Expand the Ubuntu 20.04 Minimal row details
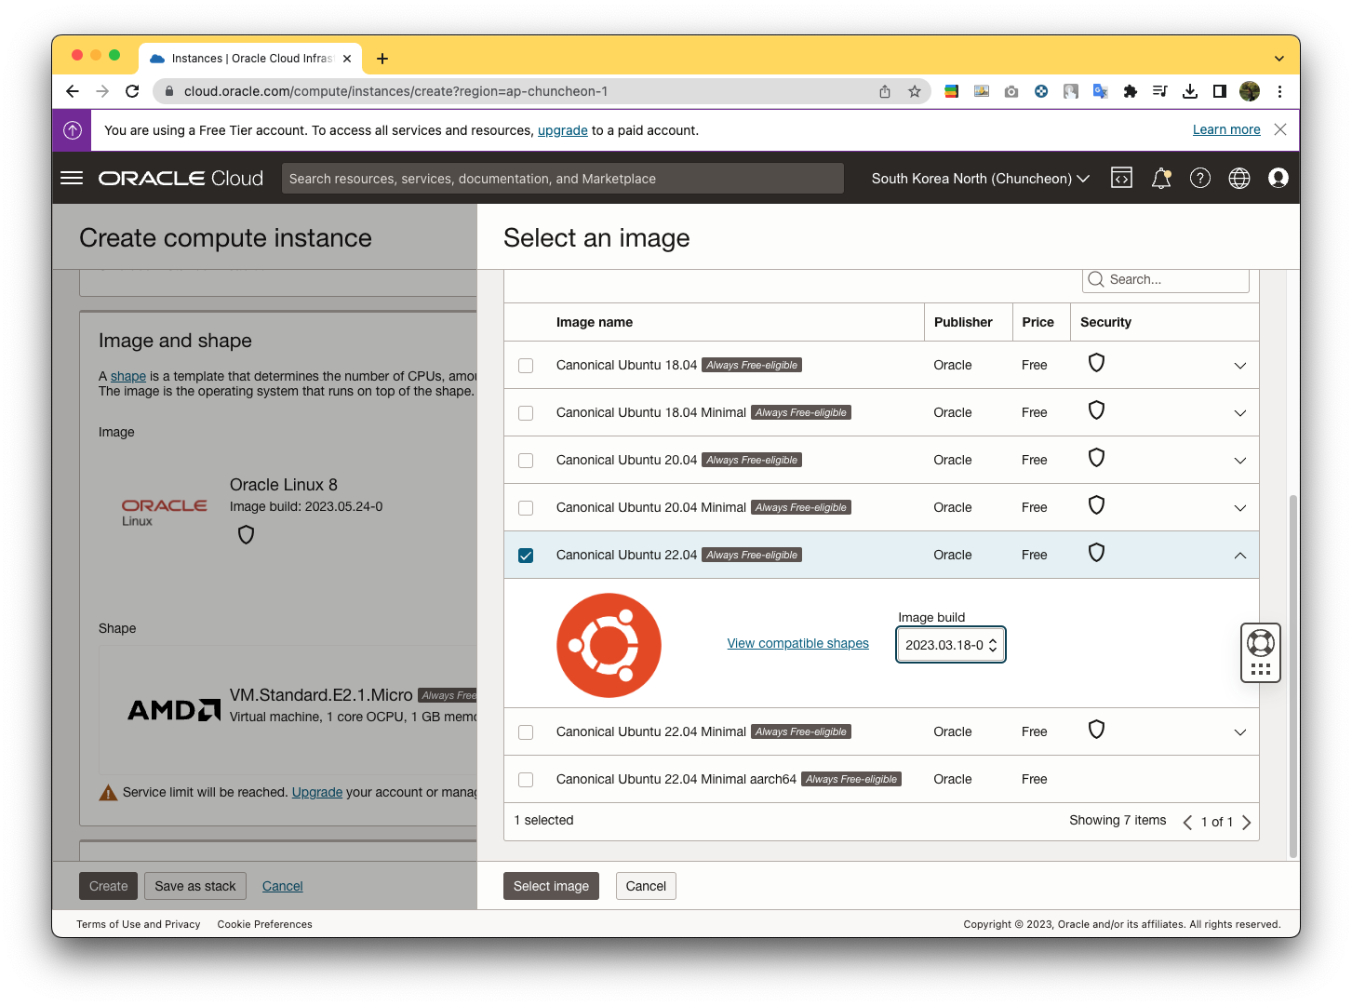This screenshot has width=1352, height=1006. click(1240, 508)
